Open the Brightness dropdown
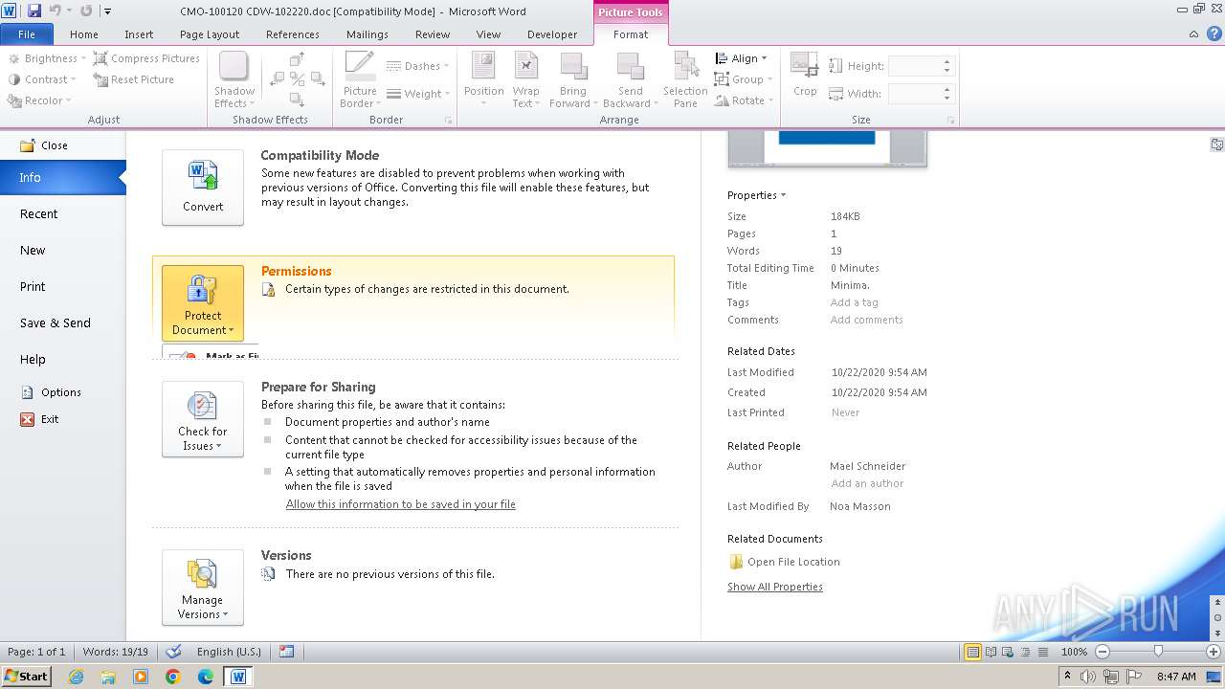The width and height of the screenshot is (1225, 689). [47, 58]
